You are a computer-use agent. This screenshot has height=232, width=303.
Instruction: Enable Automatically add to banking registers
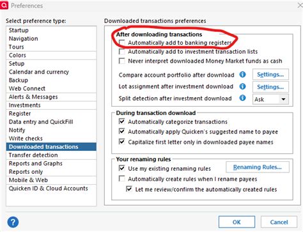tap(122, 43)
